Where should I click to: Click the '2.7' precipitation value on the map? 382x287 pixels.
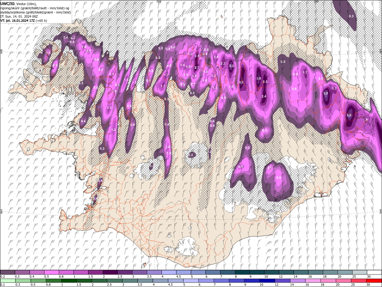pos(196,68)
